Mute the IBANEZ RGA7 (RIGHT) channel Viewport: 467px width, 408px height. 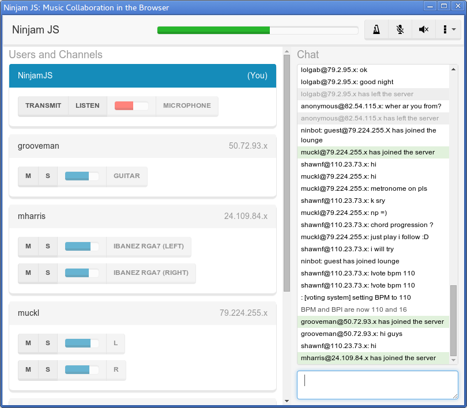(28, 273)
